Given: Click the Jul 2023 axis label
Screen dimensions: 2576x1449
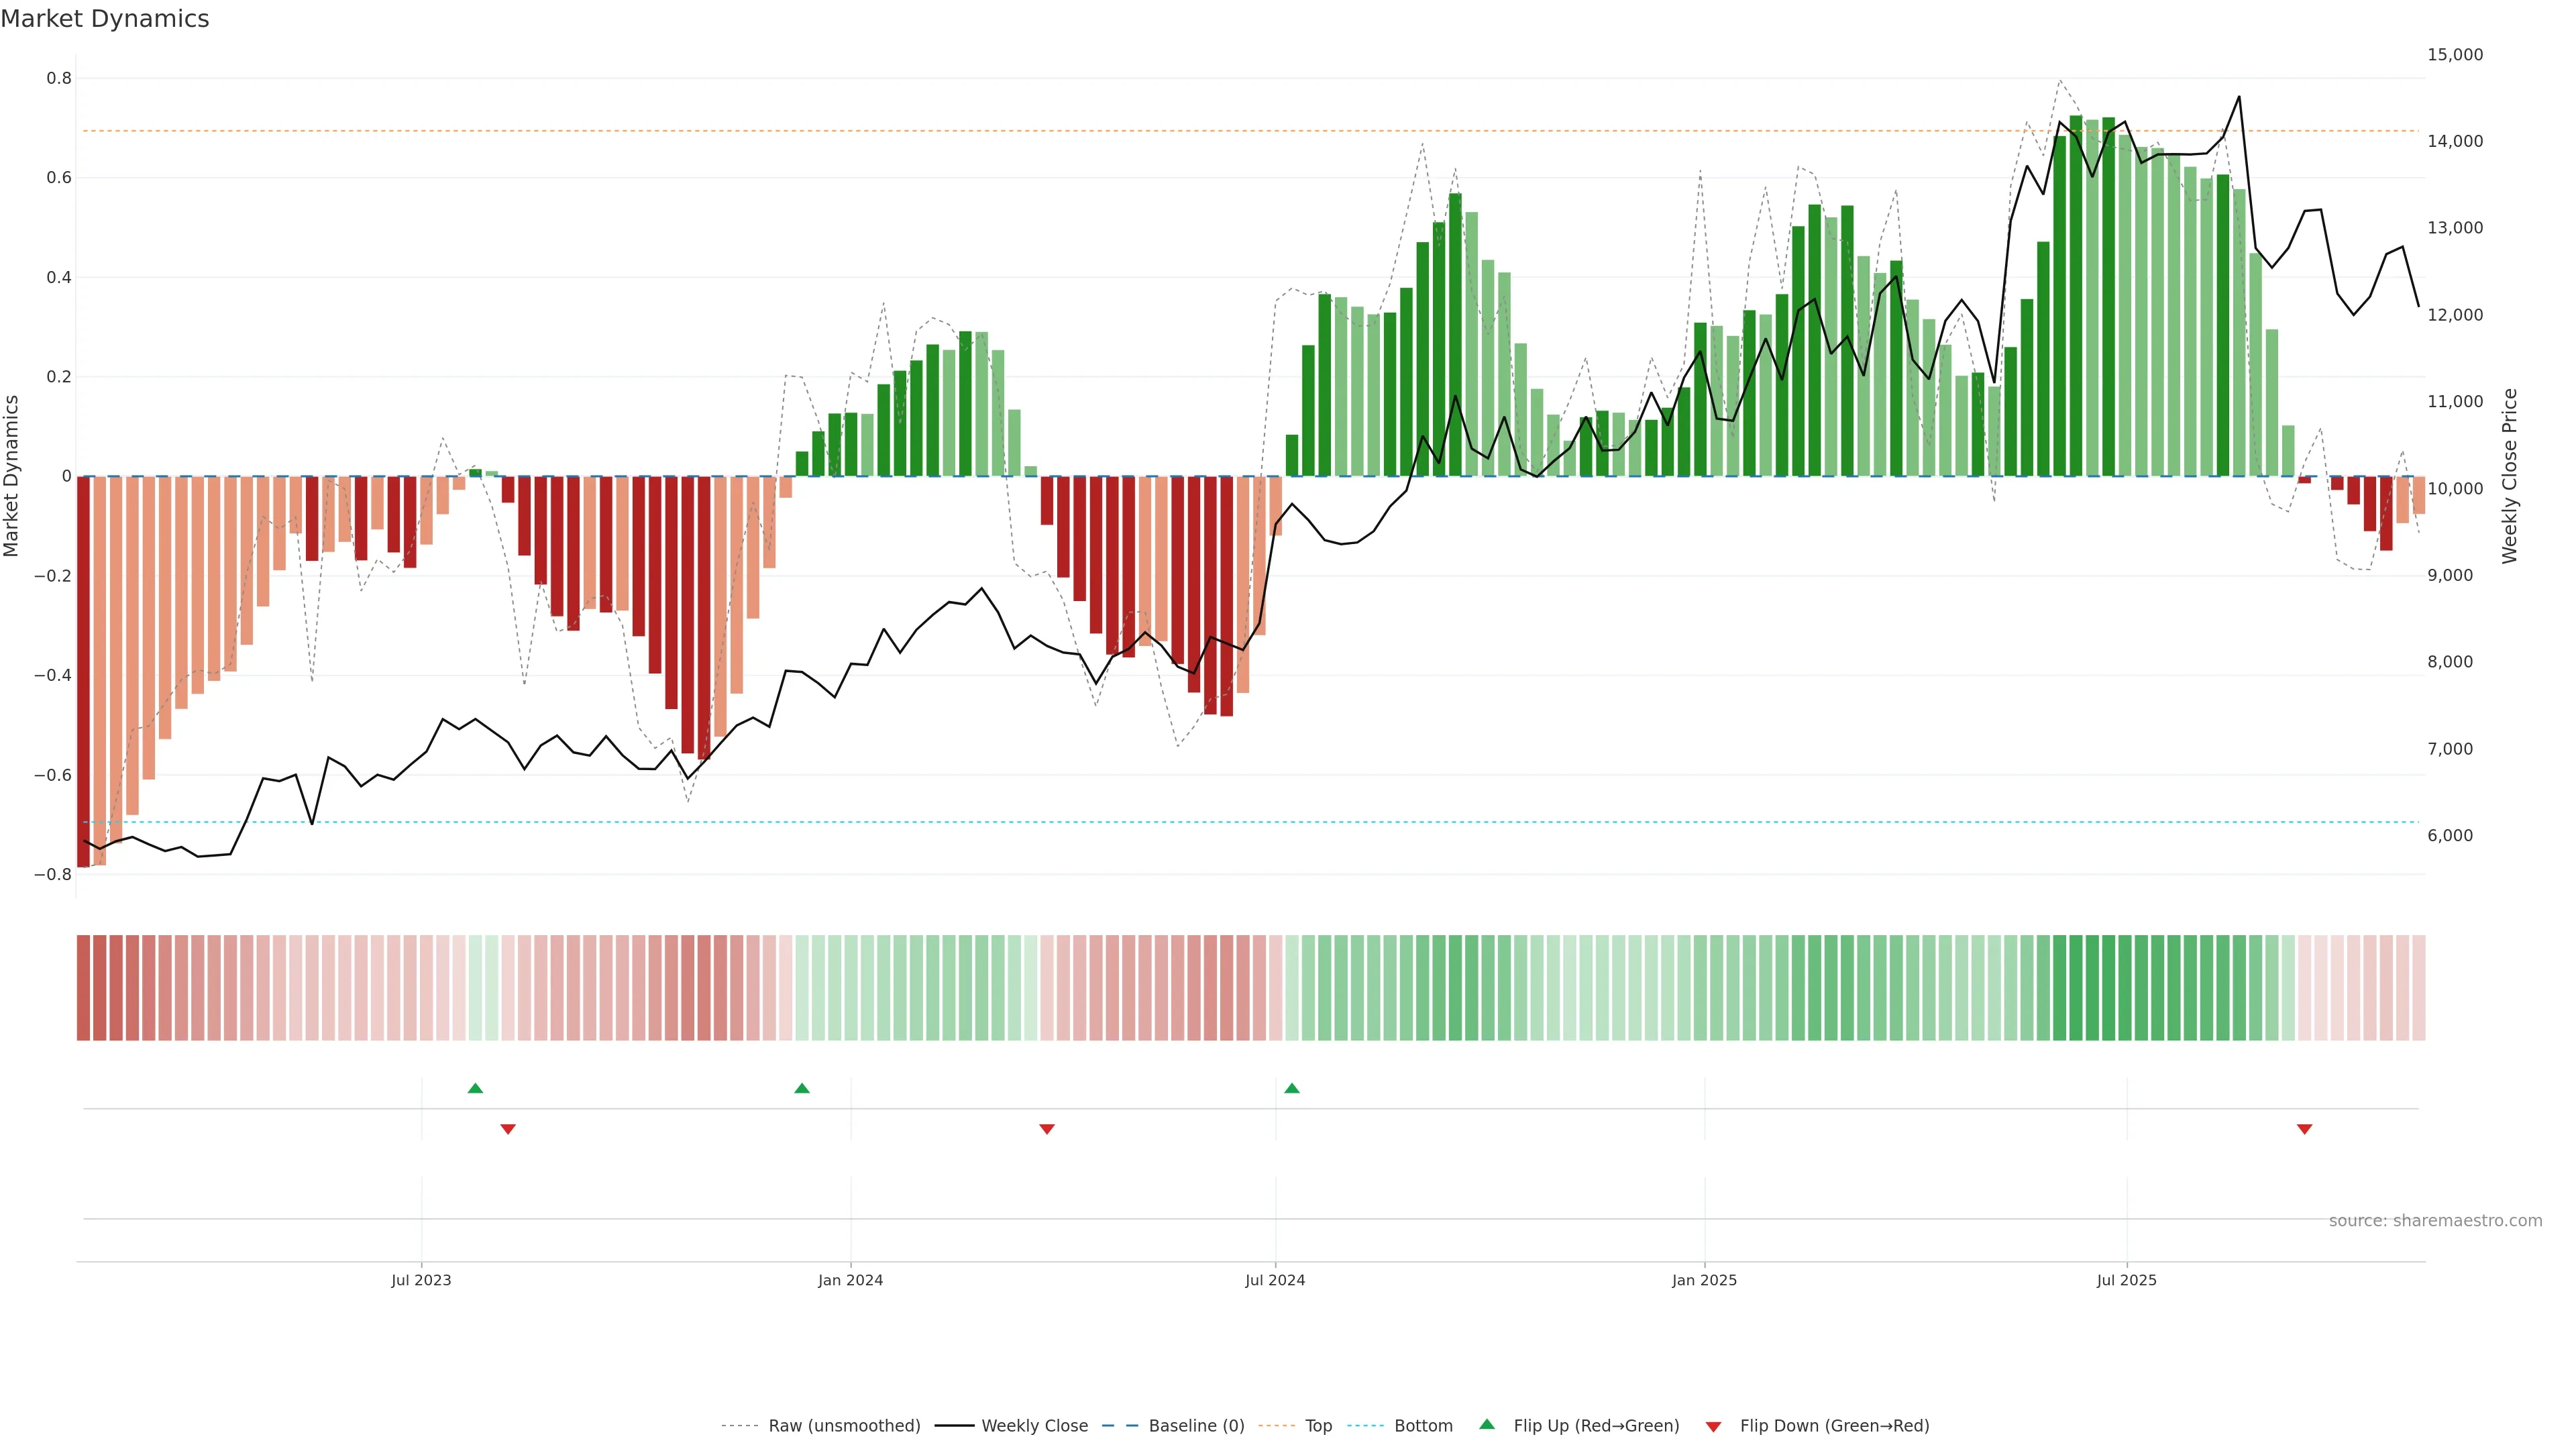Looking at the screenshot, I should pos(421,1280).
